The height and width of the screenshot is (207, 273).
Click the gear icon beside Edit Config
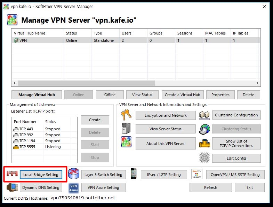204,158
